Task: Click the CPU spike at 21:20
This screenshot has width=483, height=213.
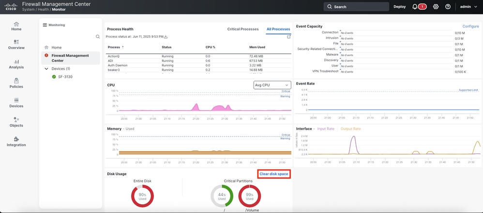Action: tap(196, 106)
